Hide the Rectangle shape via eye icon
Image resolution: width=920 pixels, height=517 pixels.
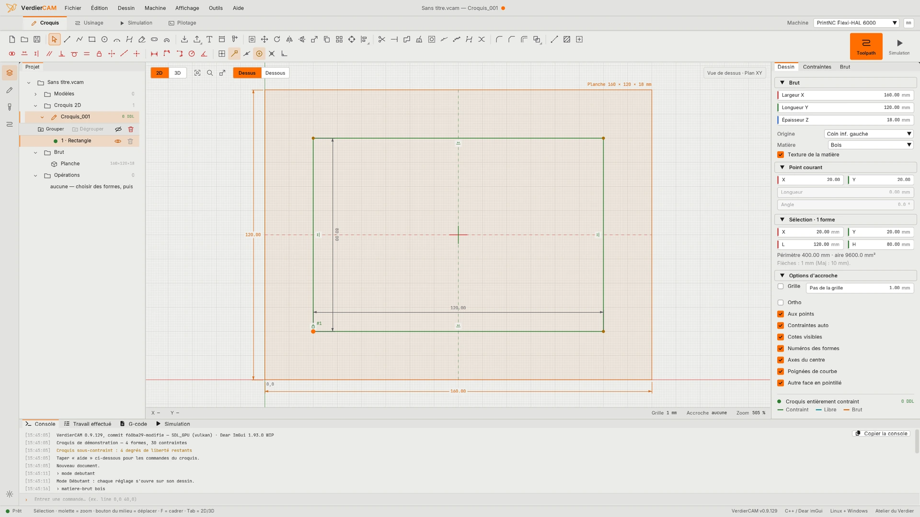[118, 141]
